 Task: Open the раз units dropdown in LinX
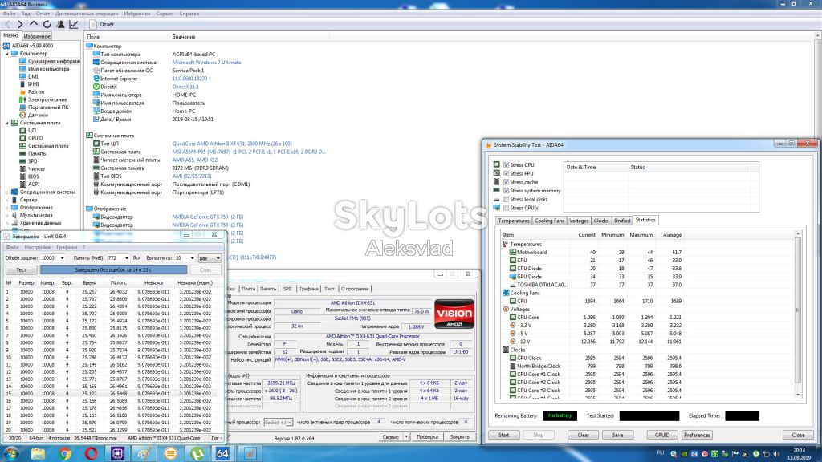(x=210, y=258)
